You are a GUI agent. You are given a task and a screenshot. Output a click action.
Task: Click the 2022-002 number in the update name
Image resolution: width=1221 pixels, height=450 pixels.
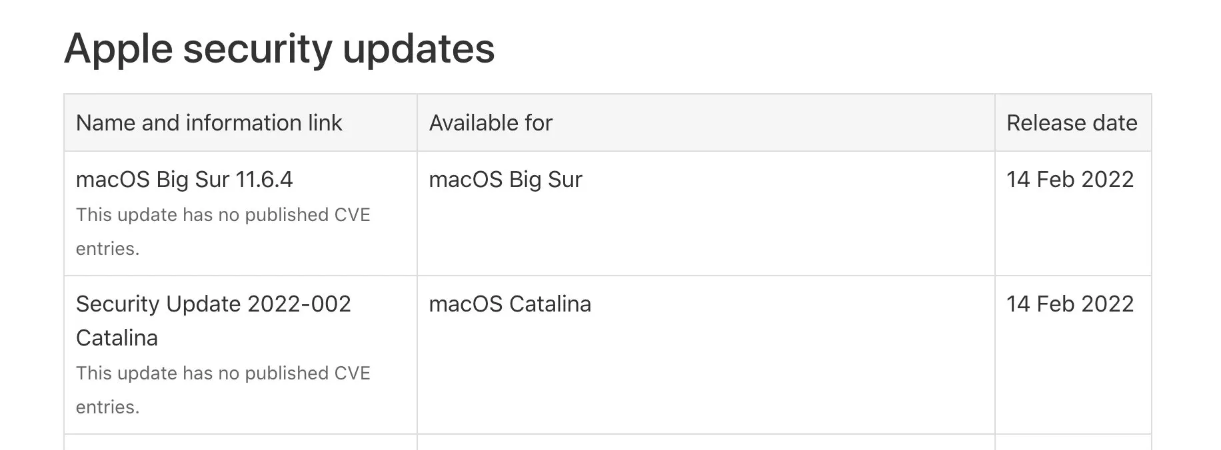tap(299, 304)
